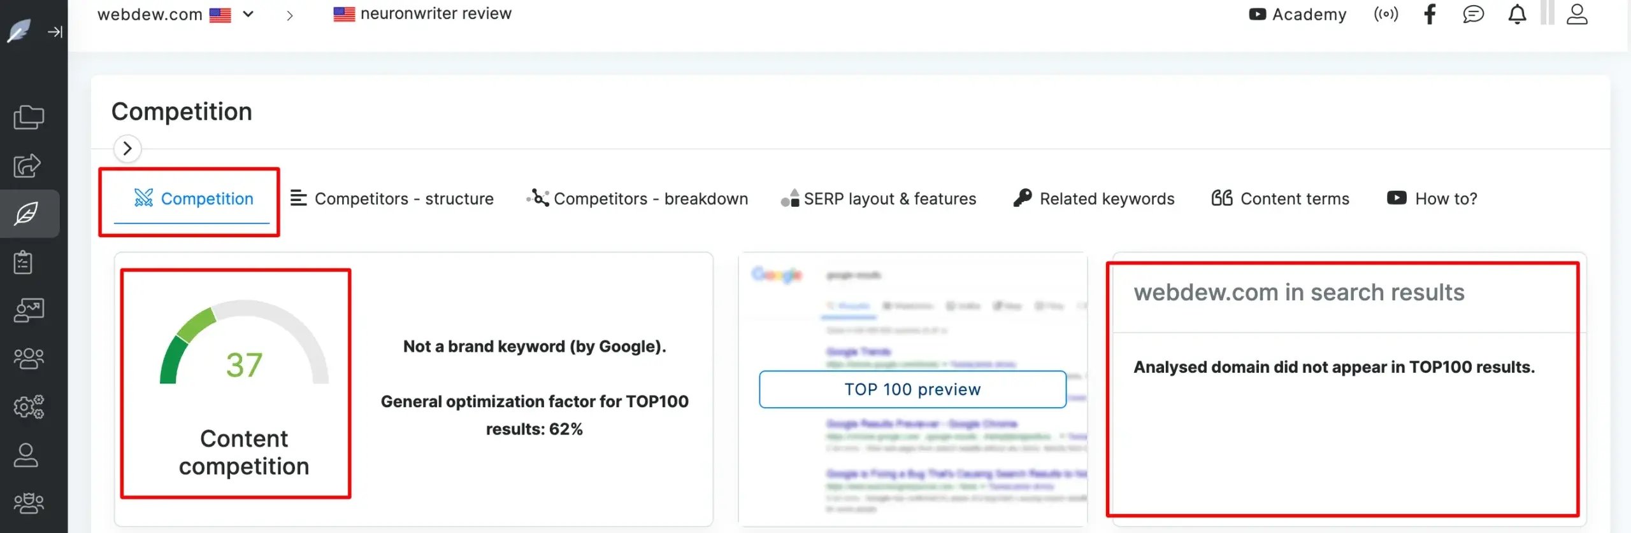
Task: Open the projects folders icon in sidebar
Action: [29, 117]
